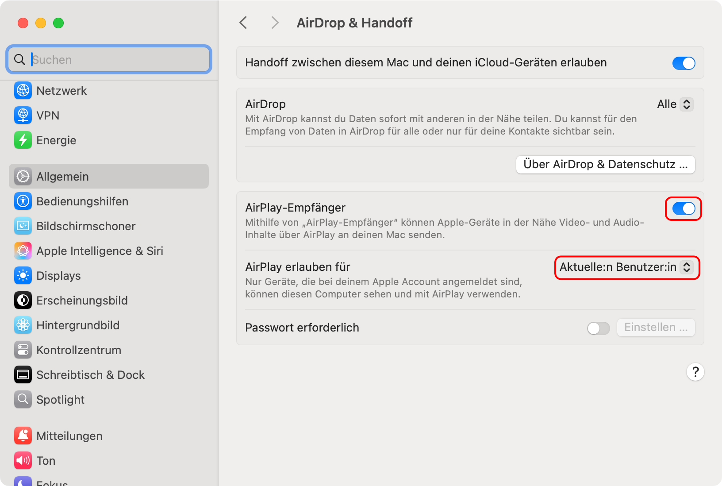Image resolution: width=722 pixels, height=486 pixels.
Task: Click the Bildschirmschoner icon
Action: click(x=23, y=226)
